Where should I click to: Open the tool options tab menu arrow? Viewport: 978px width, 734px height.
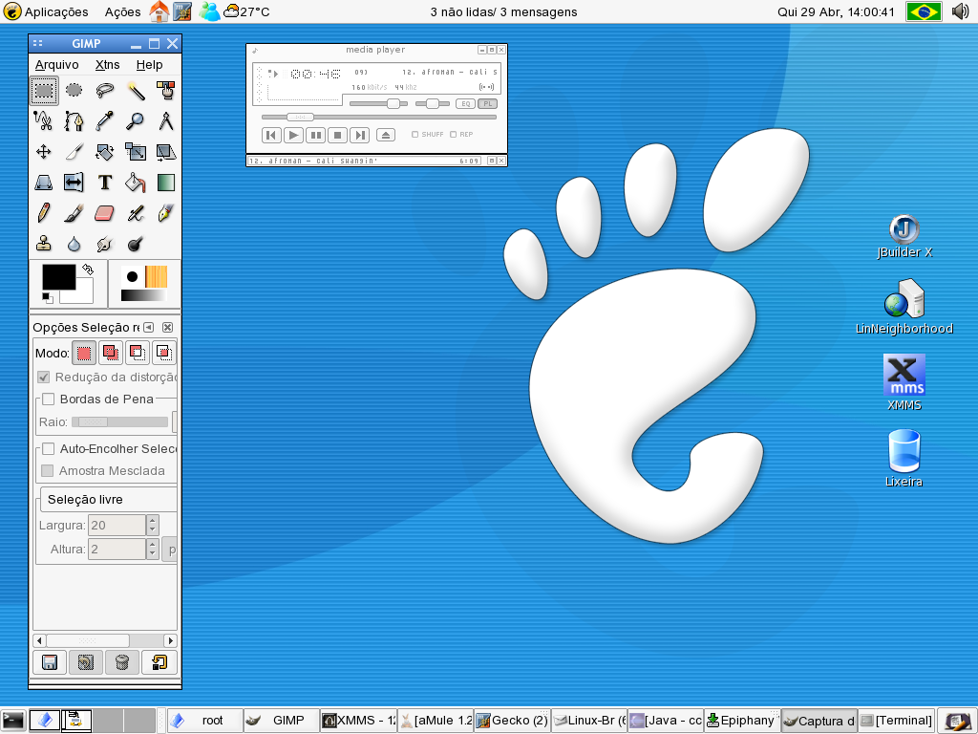pyautogui.click(x=148, y=327)
